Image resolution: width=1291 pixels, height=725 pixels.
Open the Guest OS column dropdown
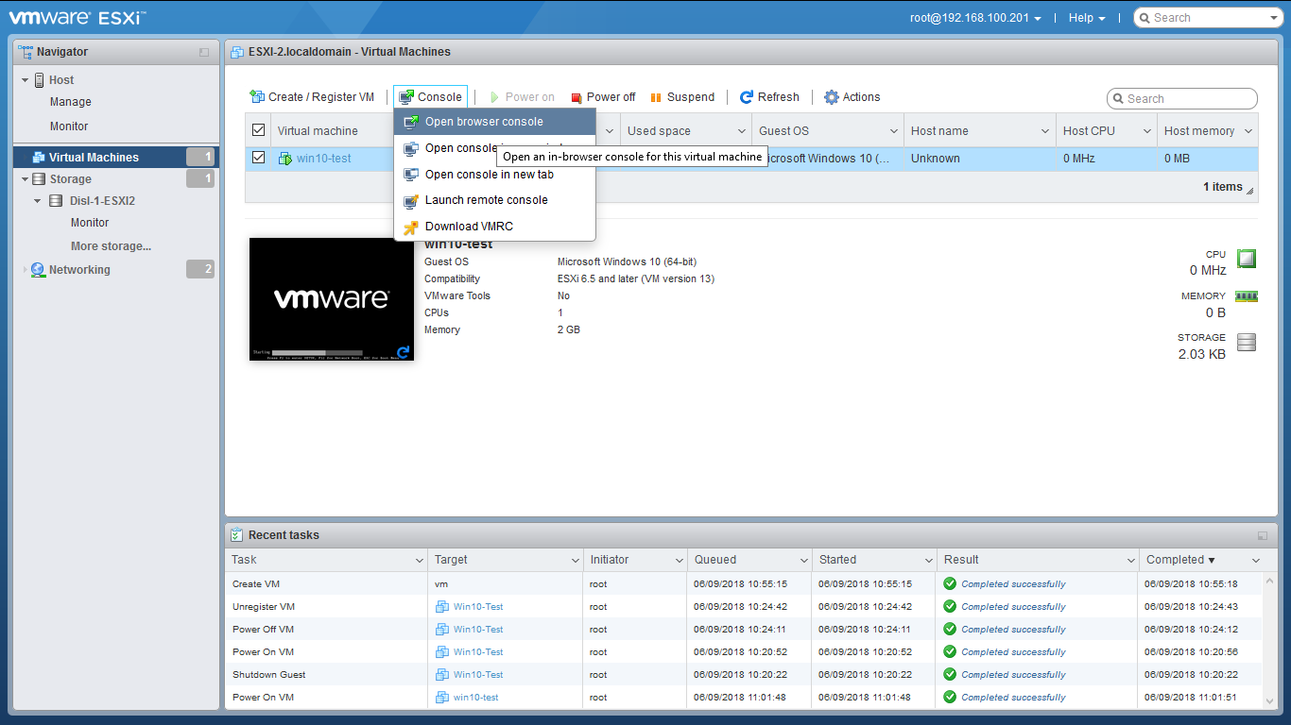coord(893,131)
